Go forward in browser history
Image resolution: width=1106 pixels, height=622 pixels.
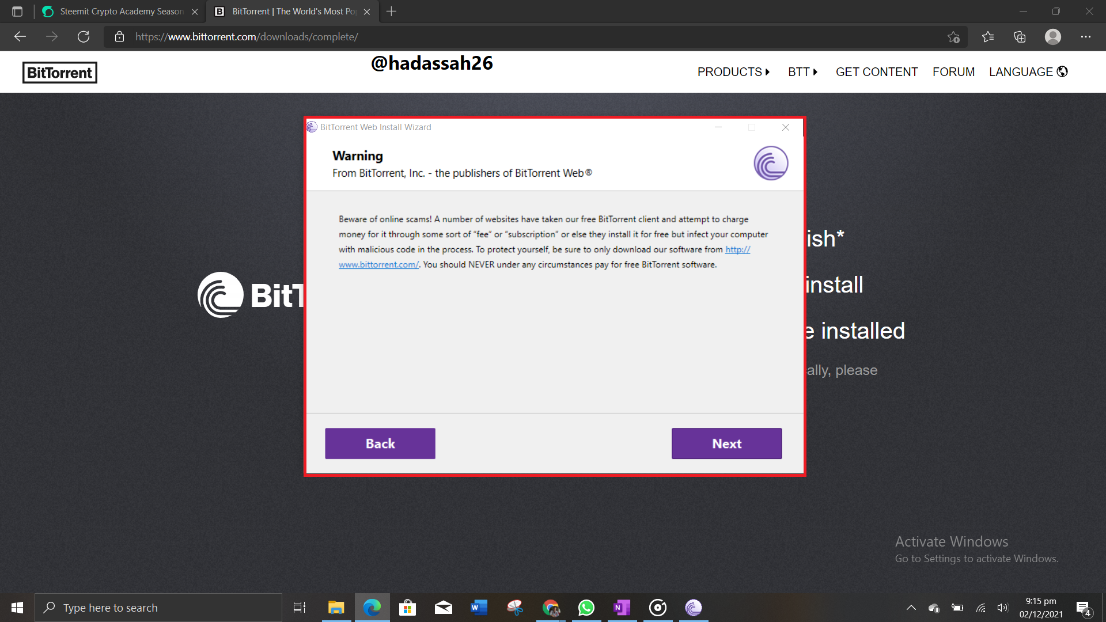[x=52, y=37]
